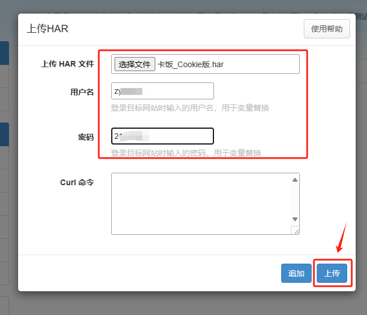This screenshot has height=315, width=367.
Task: Click inside the Curl 命令 textarea
Action: [x=200, y=203]
